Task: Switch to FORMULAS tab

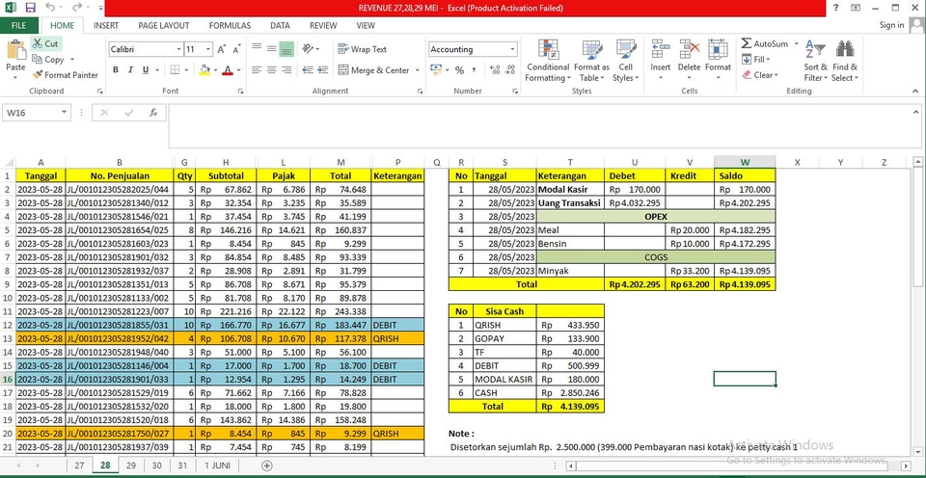Action: pyautogui.click(x=230, y=25)
